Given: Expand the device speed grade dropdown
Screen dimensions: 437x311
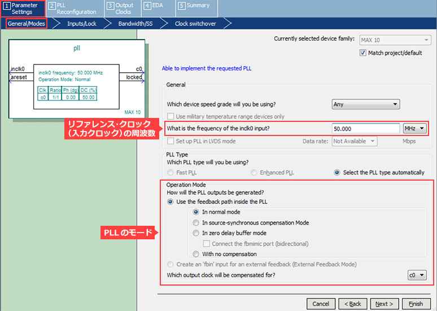Looking at the screenshot, I should point(365,104).
